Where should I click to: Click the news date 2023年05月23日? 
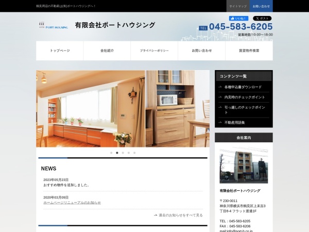(x=56, y=180)
